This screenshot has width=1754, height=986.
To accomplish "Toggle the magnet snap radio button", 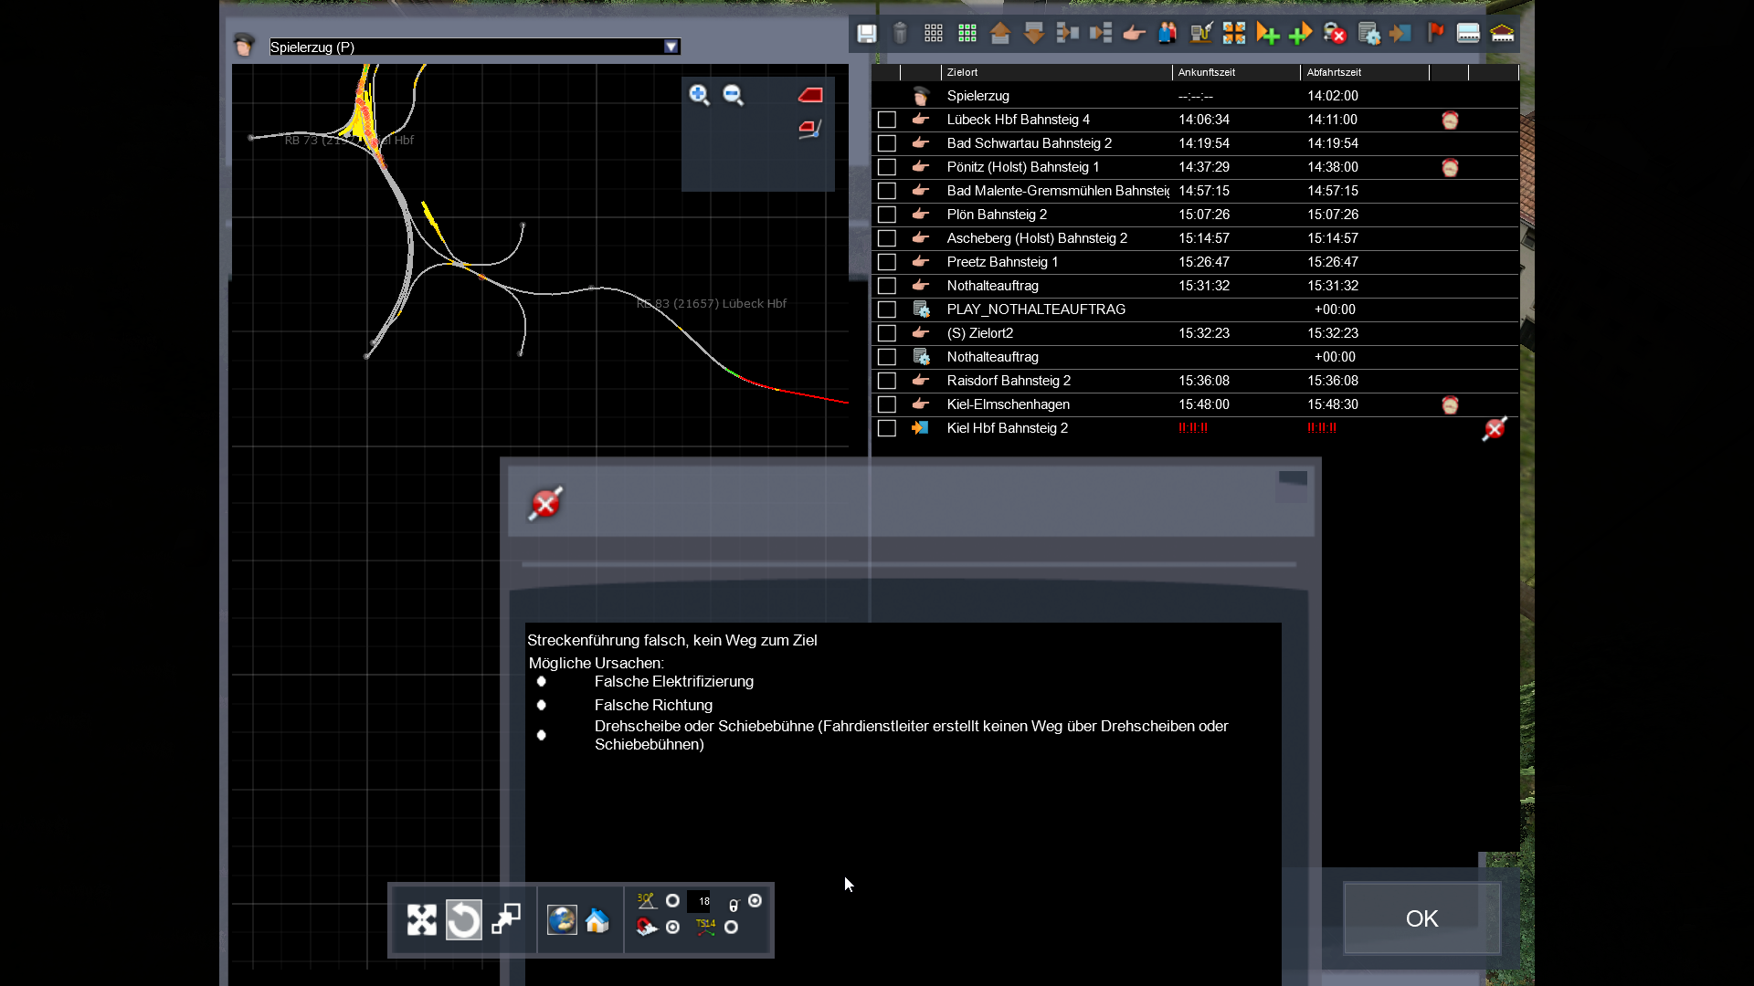I will [x=672, y=928].
